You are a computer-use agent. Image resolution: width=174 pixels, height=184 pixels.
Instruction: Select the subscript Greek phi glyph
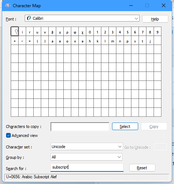point(75,31)
